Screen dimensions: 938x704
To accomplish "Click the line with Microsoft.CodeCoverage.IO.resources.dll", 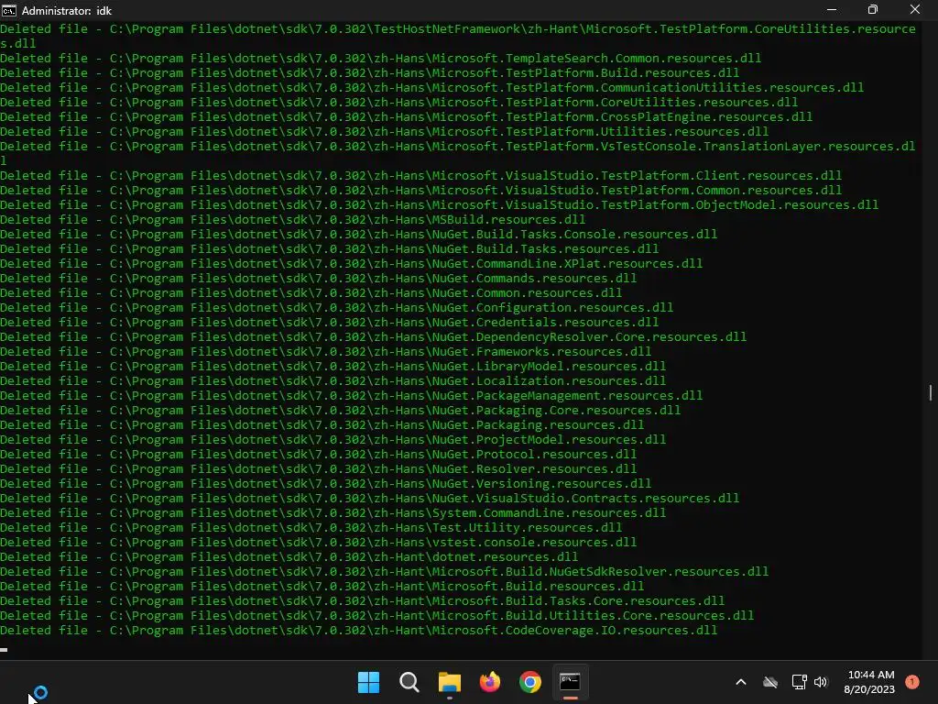I will 359,631.
